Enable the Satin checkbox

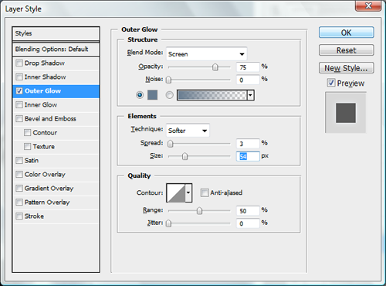tap(19, 161)
